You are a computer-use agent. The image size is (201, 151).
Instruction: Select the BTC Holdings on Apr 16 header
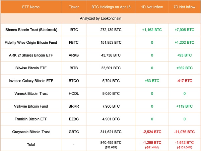coord(110,7)
